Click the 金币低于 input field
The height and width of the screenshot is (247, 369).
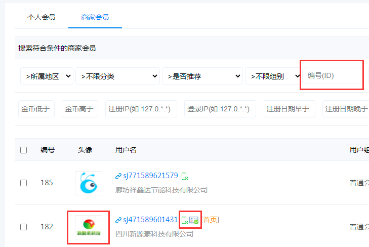coord(36,109)
